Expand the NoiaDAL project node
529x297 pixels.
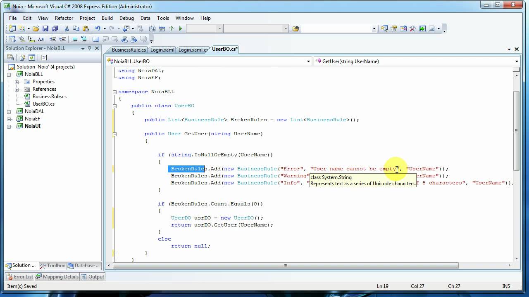pyautogui.click(x=10, y=111)
